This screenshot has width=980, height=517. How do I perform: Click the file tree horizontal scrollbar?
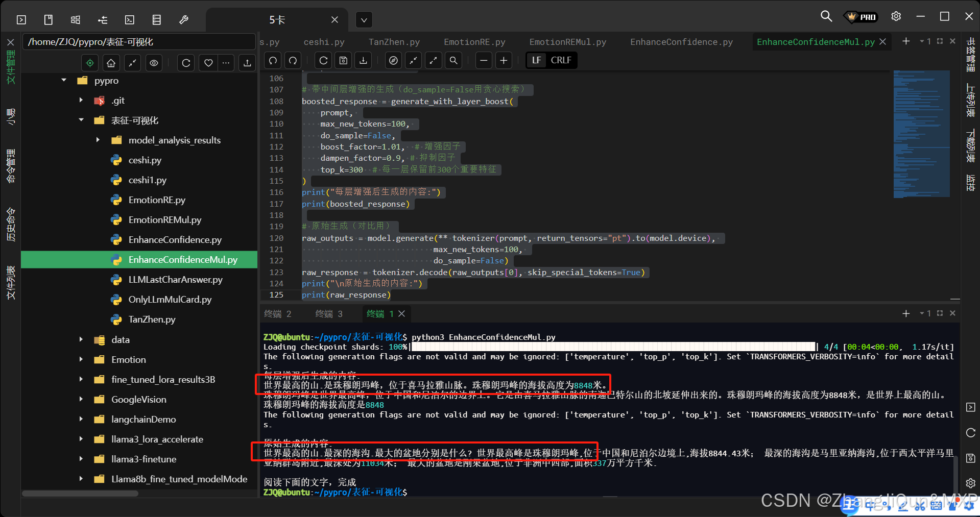[x=80, y=494]
